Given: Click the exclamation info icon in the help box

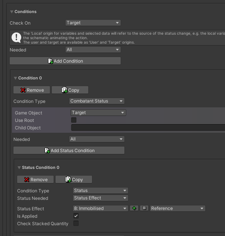Looking at the screenshot, I should (x=16, y=38).
